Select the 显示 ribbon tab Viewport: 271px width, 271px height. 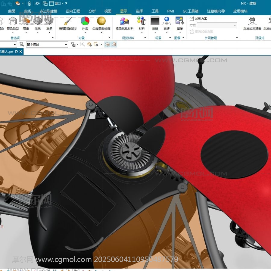[123, 11]
